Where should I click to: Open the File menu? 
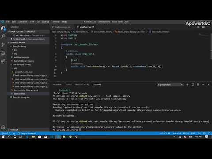(x=8, y=22)
